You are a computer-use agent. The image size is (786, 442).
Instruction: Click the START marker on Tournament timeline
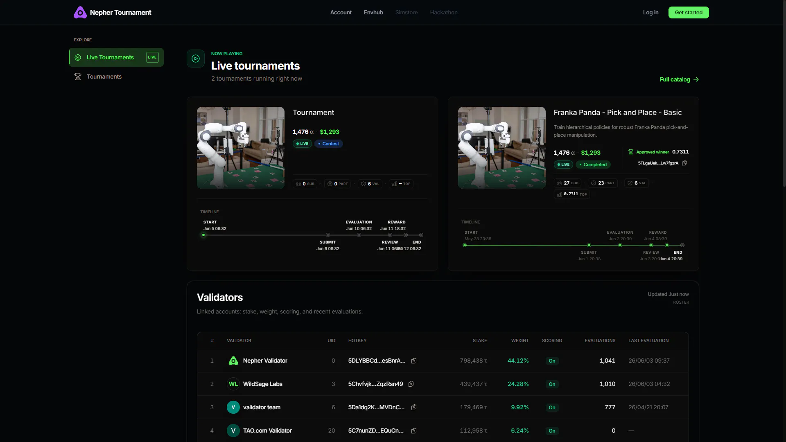[x=203, y=235]
